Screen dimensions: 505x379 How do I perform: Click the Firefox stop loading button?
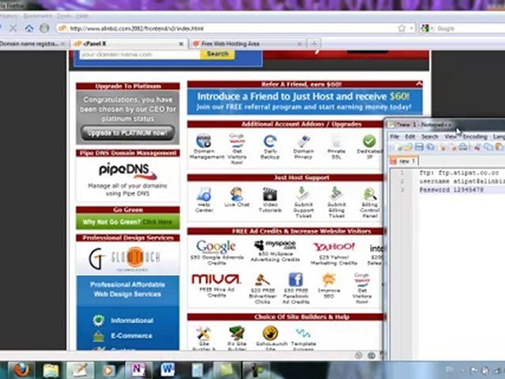click(13, 28)
